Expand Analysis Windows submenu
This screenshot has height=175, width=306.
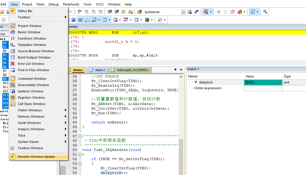coord(39,129)
